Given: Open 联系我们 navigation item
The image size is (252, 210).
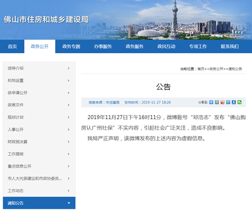Looking at the screenshot, I should (x=230, y=46).
